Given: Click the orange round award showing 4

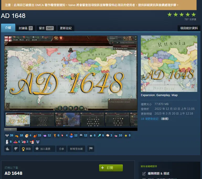Looking at the screenshot, I should (28, 135).
